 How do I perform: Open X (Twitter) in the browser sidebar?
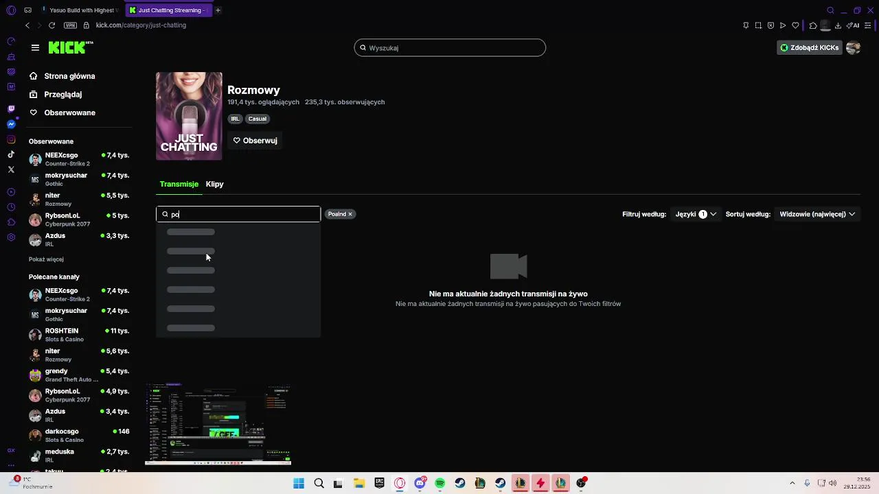coord(11,169)
